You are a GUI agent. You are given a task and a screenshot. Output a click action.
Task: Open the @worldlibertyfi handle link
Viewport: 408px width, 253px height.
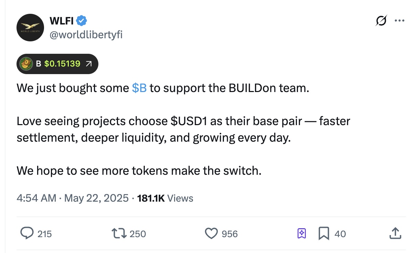86,34
